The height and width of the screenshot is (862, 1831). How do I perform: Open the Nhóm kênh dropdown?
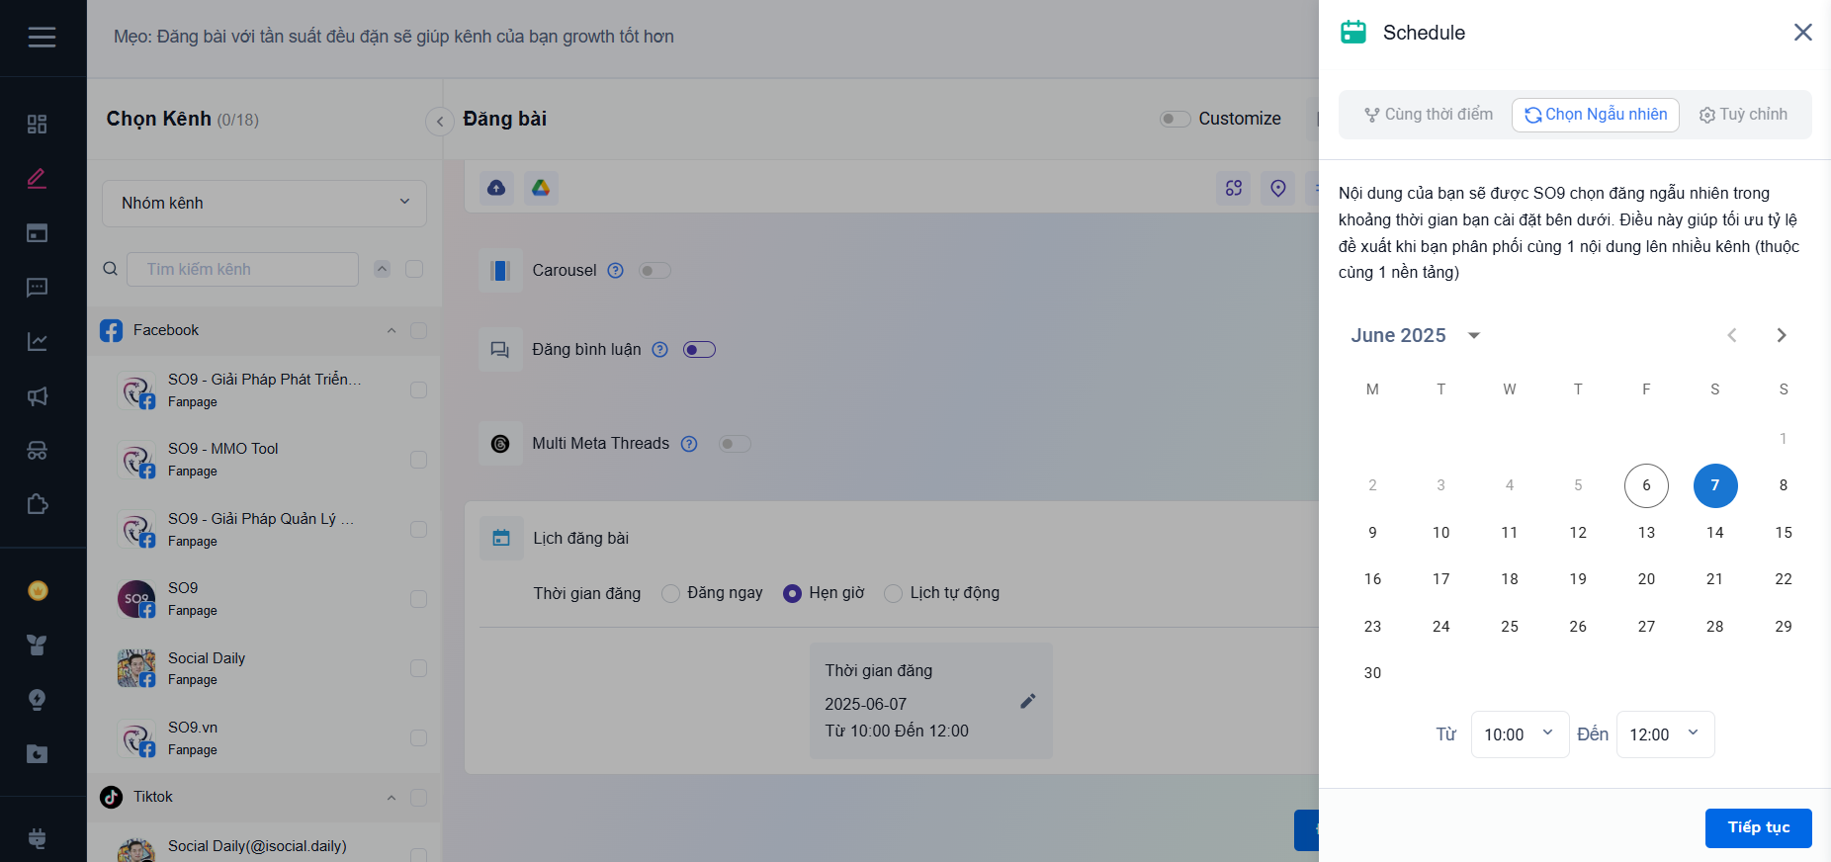pos(264,204)
